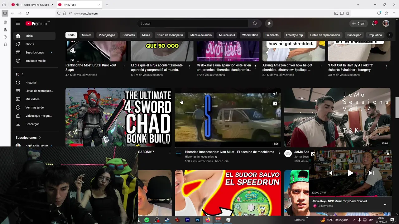The image size is (399, 224).
Task: Reload the page in Firefox
Action: (27, 13)
